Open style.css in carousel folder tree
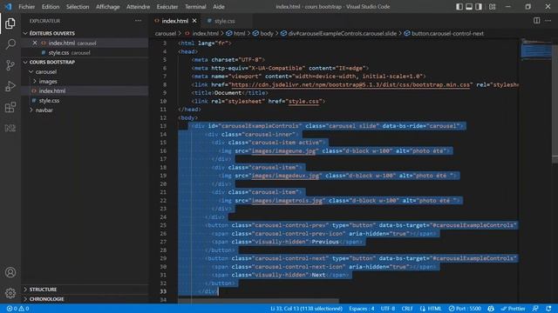The width and height of the screenshot is (558, 313). pos(49,101)
